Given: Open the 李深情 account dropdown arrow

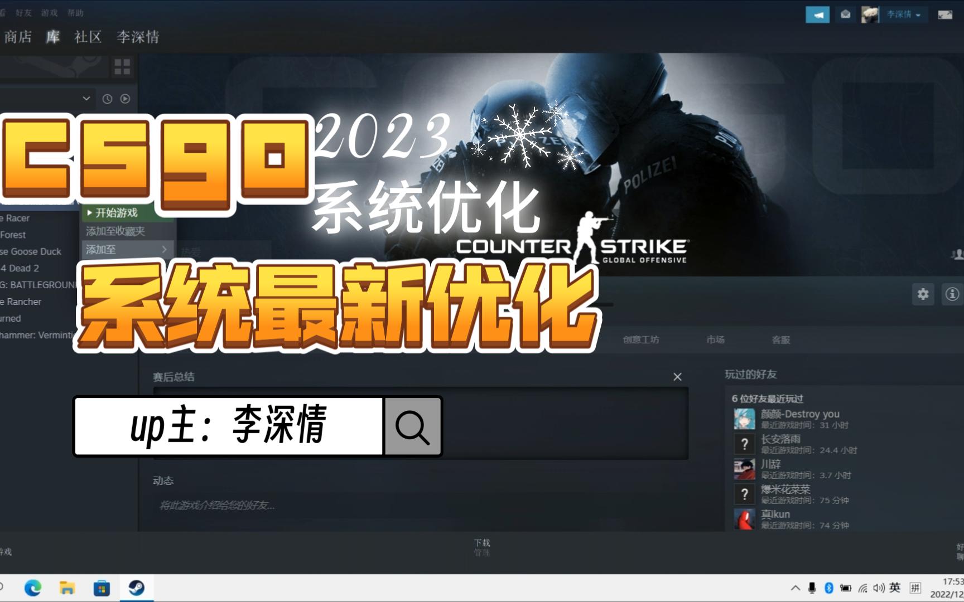Looking at the screenshot, I should (918, 15).
